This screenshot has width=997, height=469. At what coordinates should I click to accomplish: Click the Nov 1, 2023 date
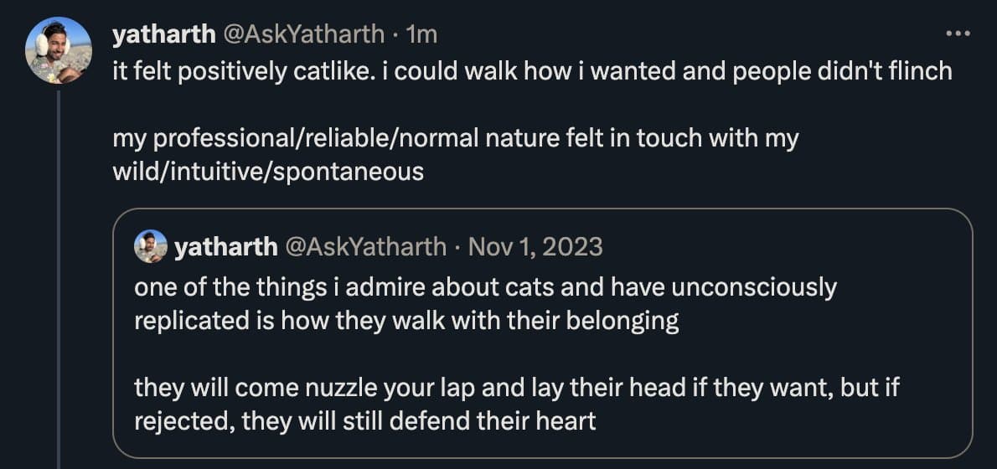535,246
